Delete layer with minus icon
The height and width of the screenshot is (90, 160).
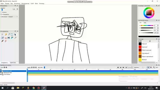(x=6, y=67)
